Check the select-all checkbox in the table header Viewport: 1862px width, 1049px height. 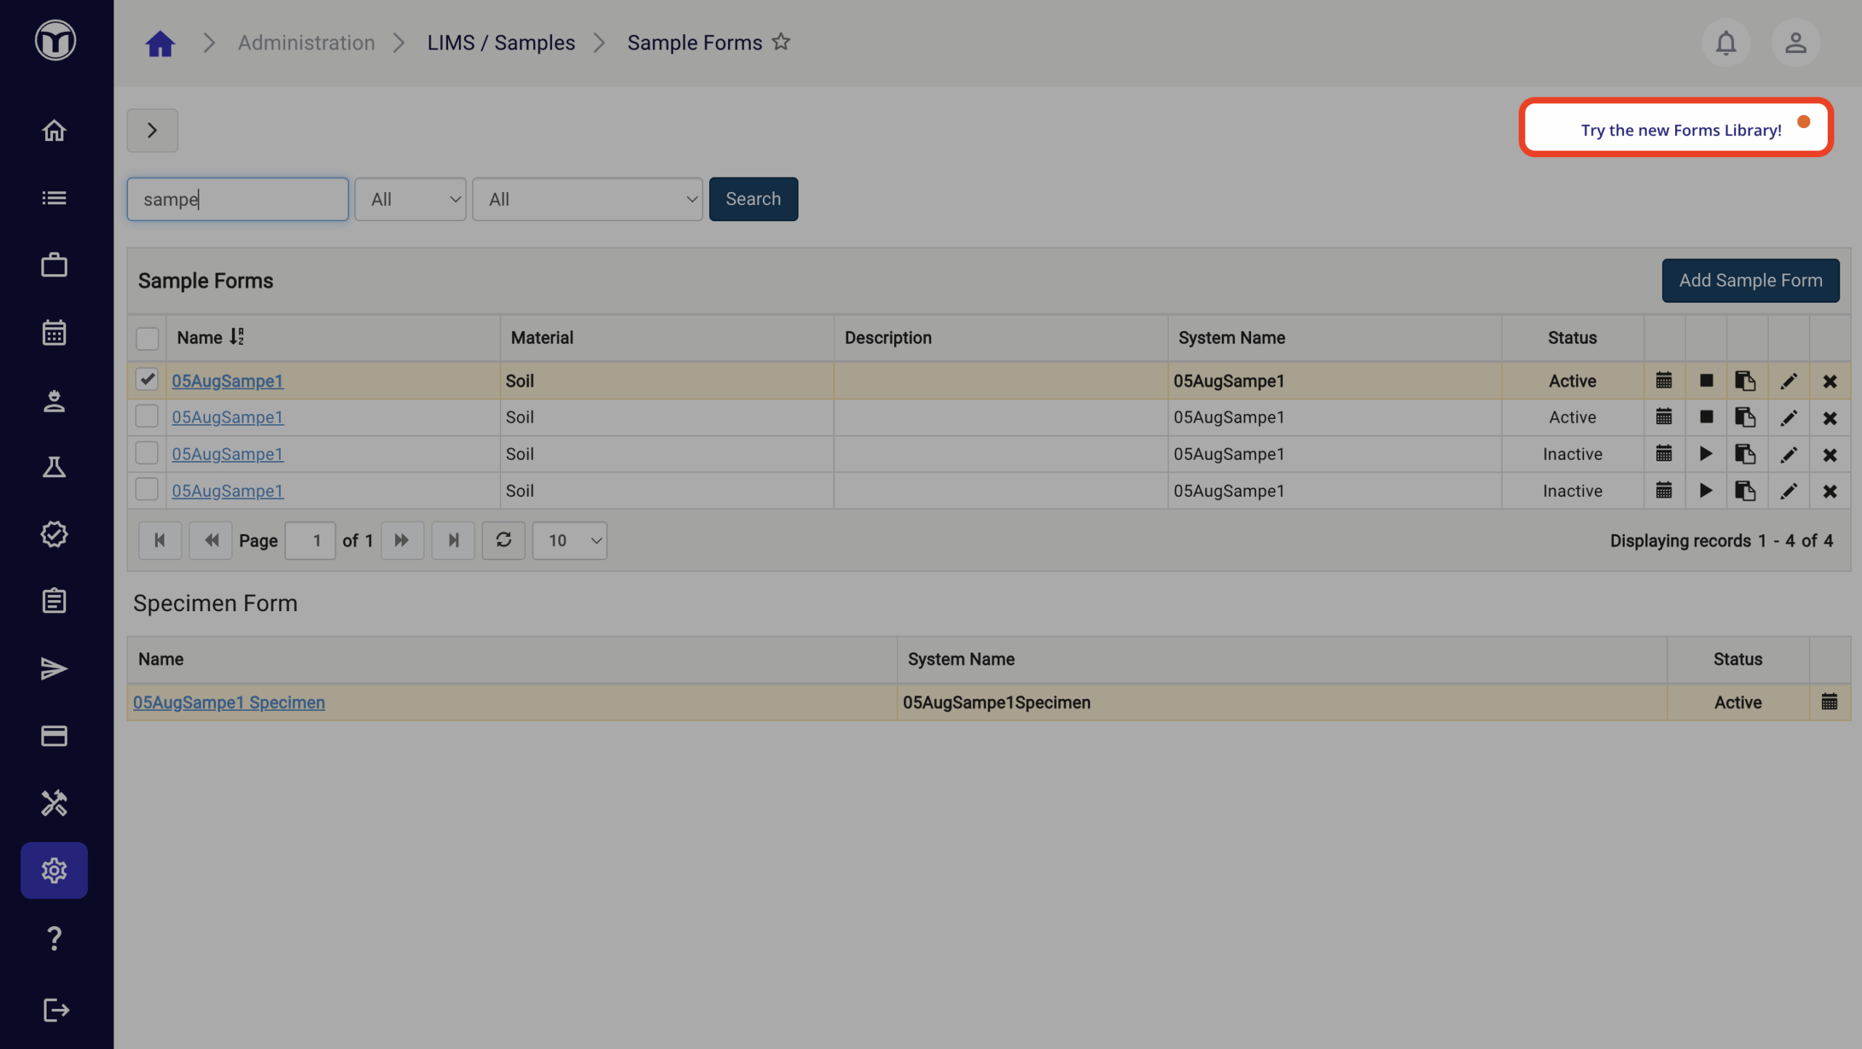coord(147,338)
